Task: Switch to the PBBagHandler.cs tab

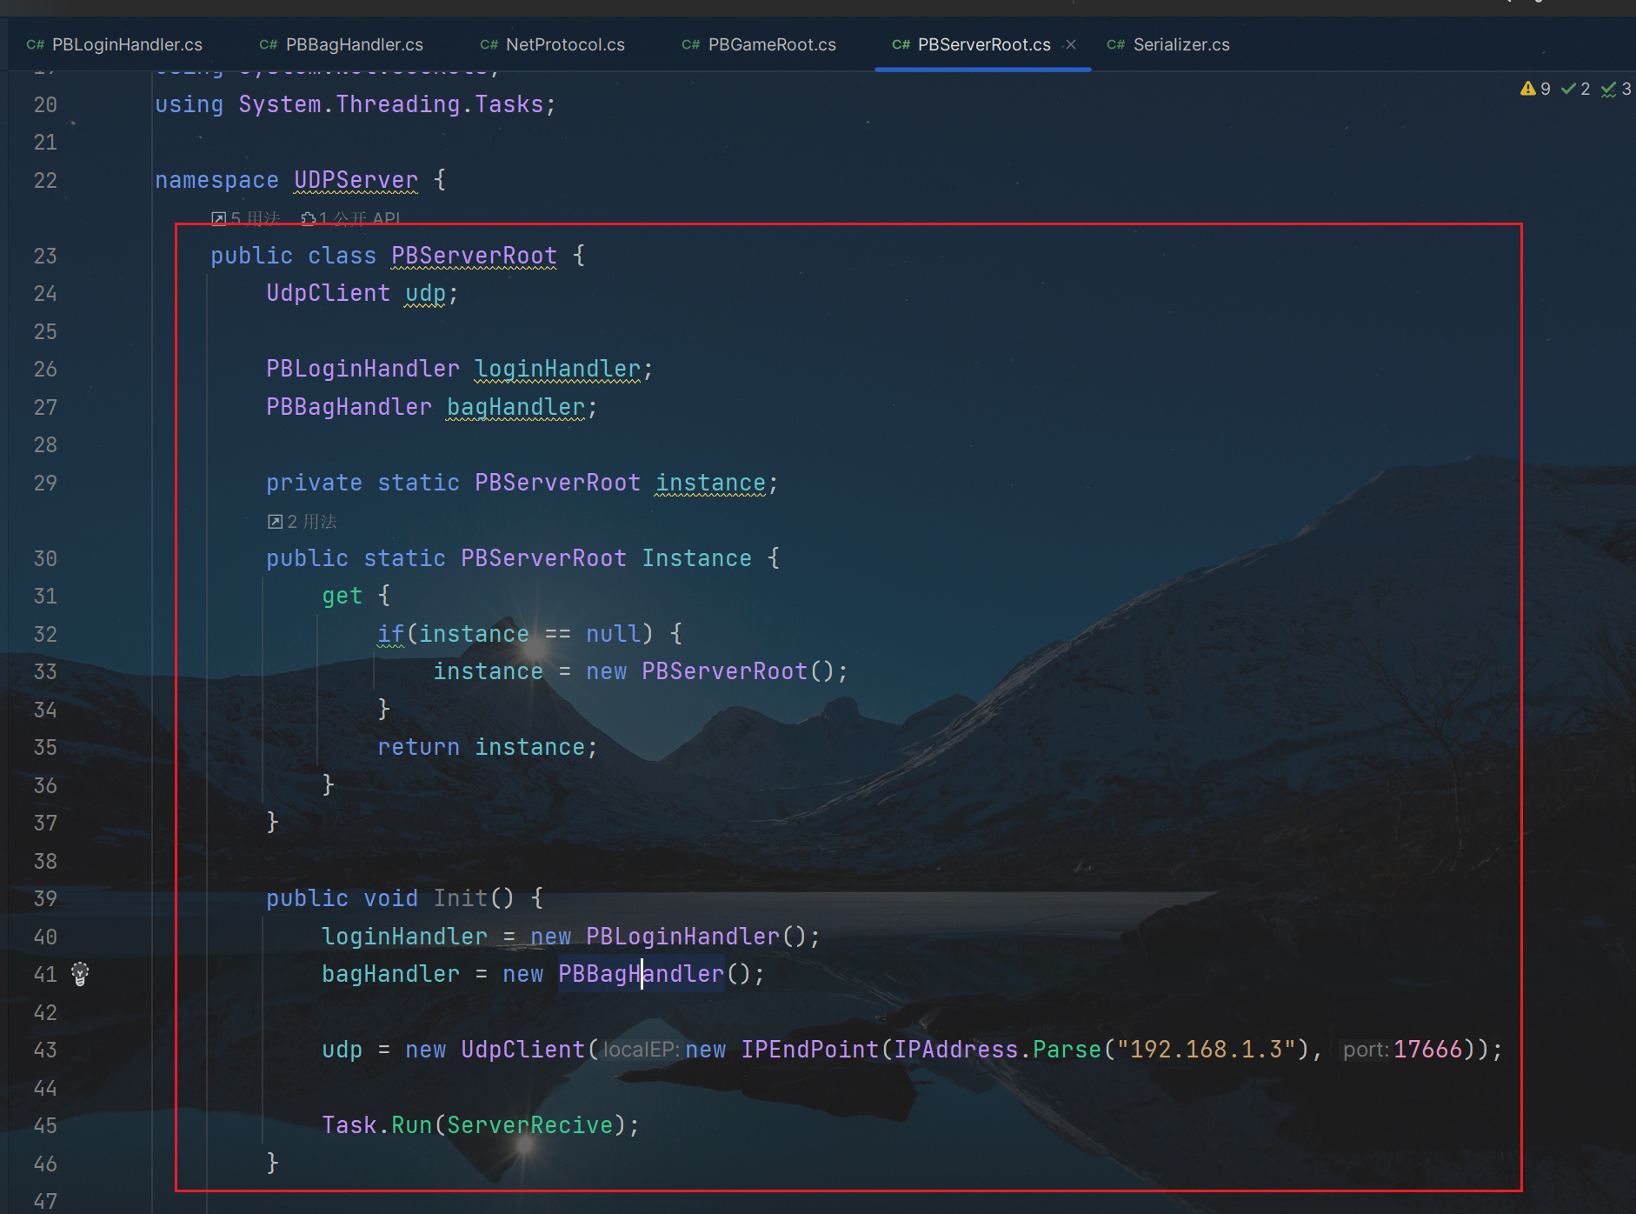Action: click(354, 44)
